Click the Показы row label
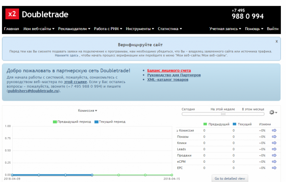 (183, 137)
